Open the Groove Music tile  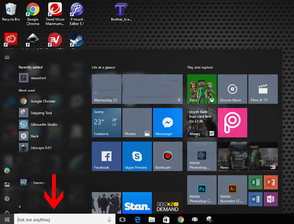232,89
